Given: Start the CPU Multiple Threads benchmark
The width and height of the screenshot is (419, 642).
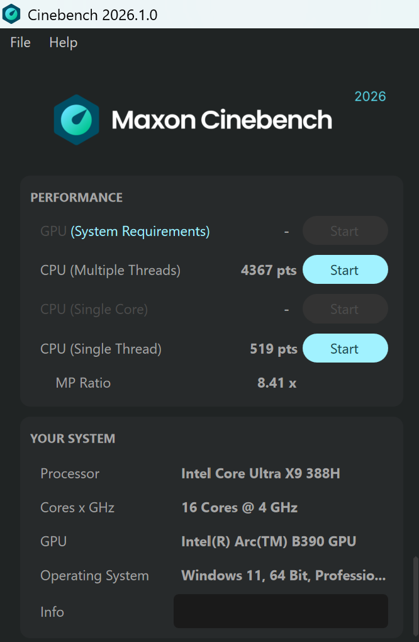Looking at the screenshot, I should tap(345, 270).
